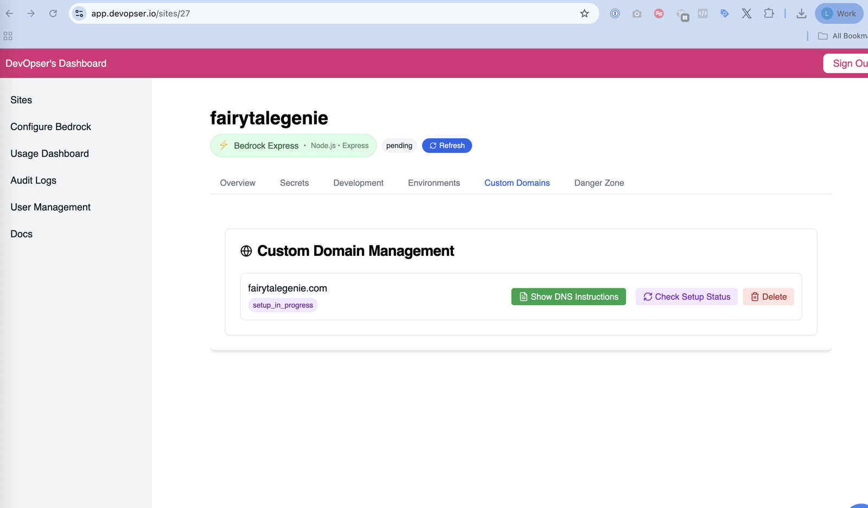Viewport: 868px width, 508px height.
Task: Bookmark this page with the star icon
Action: tap(584, 14)
